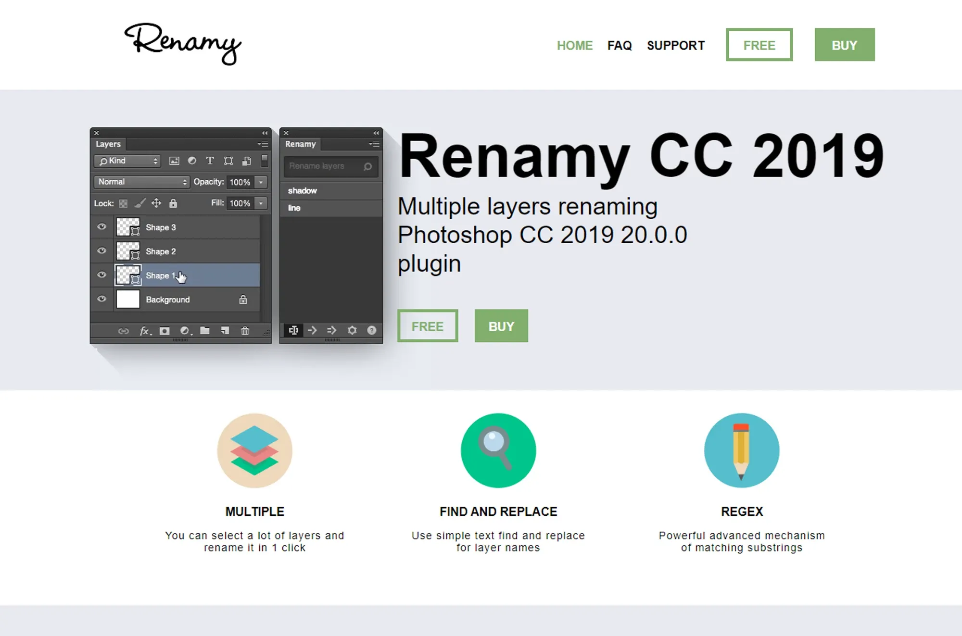Toggle lock all padlock icon

pyautogui.click(x=173, y=203)
